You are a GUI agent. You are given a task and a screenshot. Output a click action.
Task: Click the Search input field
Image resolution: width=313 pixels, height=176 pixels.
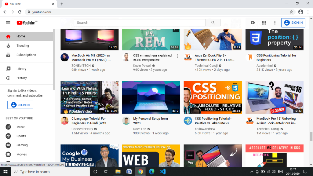pyautogui.click(x=140, y=23)
